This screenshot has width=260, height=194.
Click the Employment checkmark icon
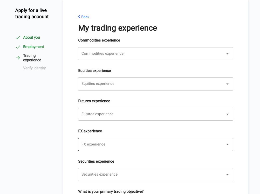[18, 47]
